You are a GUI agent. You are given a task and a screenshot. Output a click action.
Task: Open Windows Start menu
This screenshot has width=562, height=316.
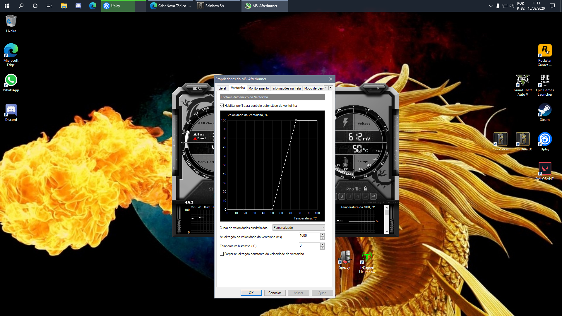[x=7, y=6]
